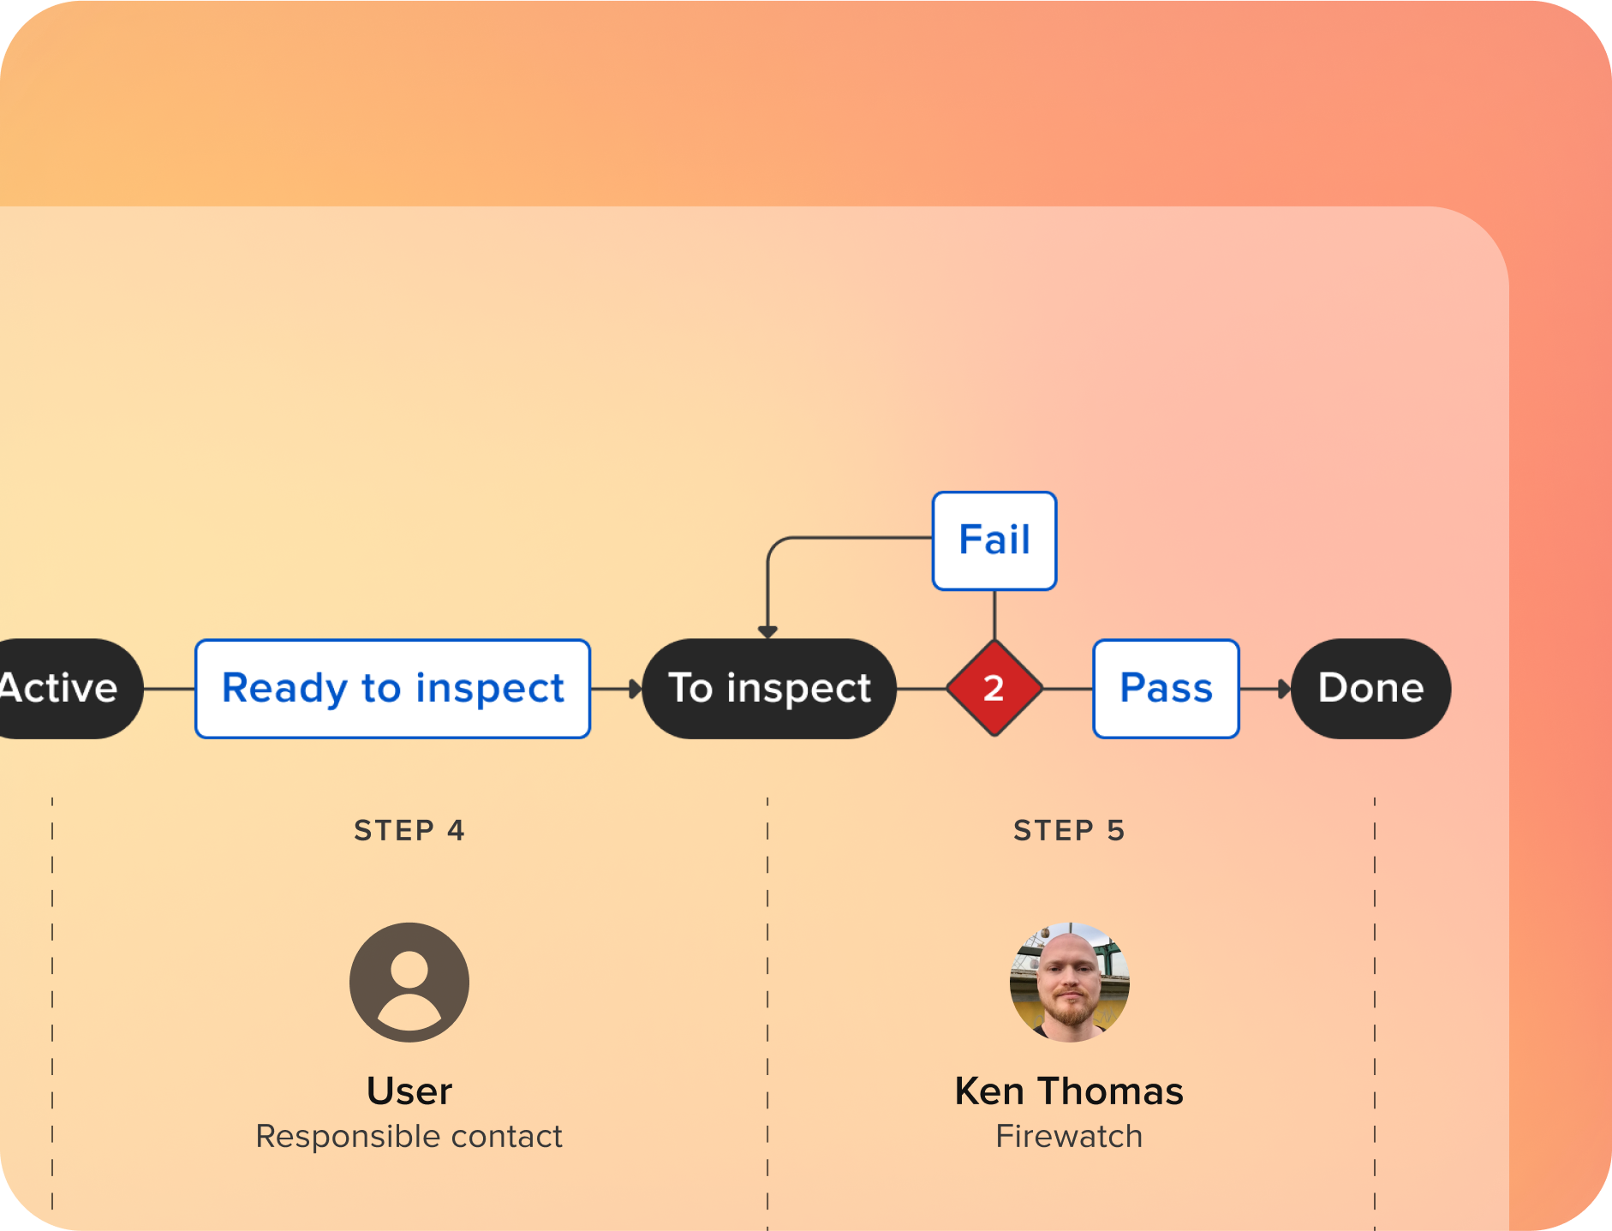The width and height of the screenshot is (1612, 1231).
Task: Click the Responsible contact caption
Action: [409, 1137]
